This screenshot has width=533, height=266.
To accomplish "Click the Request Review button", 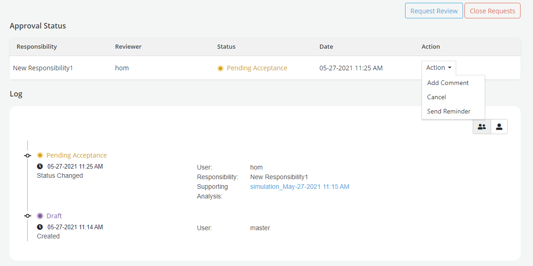I will point(434,11).
